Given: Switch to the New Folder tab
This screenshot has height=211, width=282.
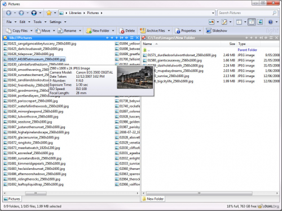Looking at the screenshot, I should click(x=153, y=199).
